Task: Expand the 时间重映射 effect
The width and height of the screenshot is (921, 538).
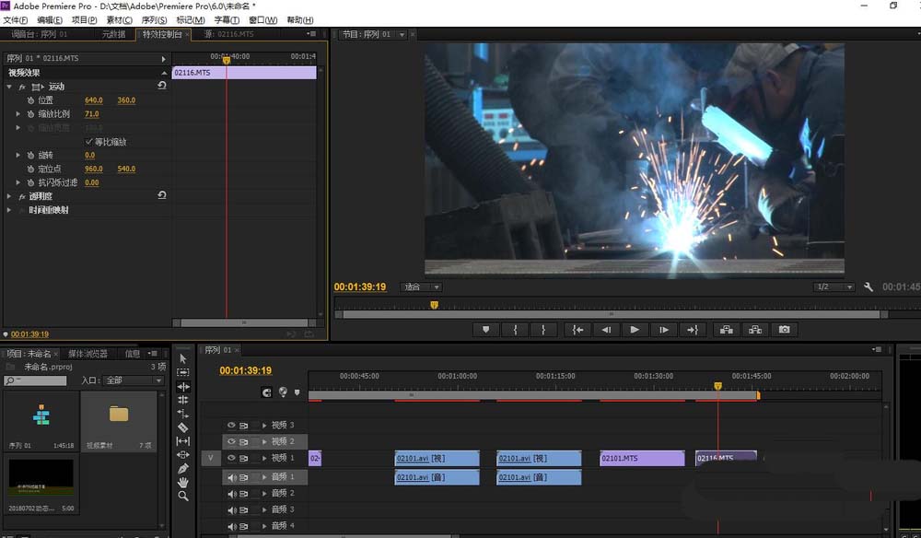Action: (x=9, y=210)
